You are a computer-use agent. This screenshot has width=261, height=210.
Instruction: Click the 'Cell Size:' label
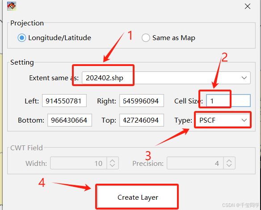189,101
